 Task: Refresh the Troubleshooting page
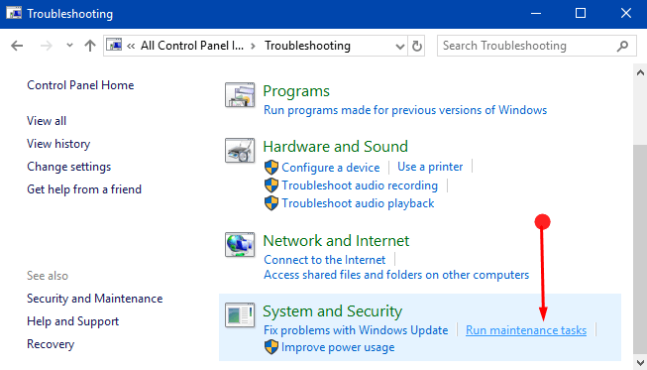click(417, 46)
